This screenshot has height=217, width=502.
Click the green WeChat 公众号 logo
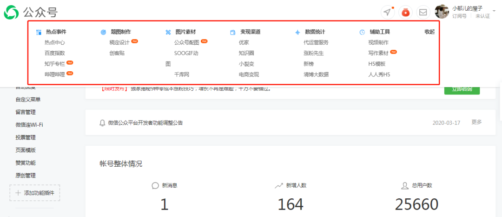(11, 12)
